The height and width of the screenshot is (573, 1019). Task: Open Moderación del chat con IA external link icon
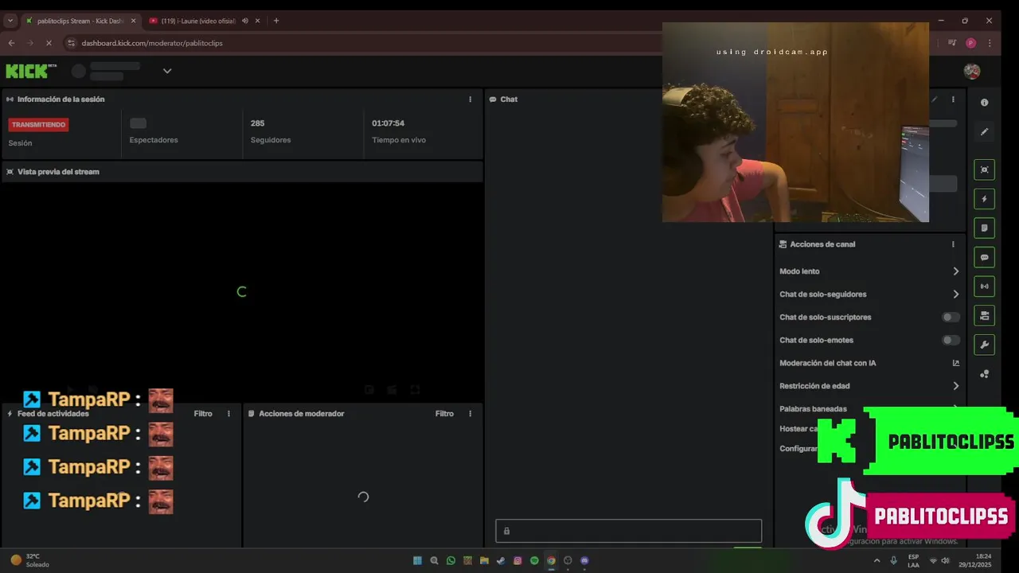point(956,363)
